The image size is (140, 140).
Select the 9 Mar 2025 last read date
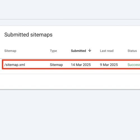pos(109,65)
